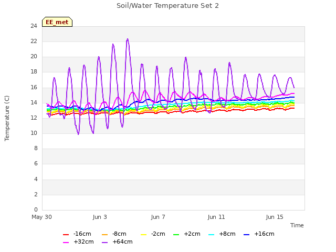Click the 'Time' x-axis title
The height and width of the screenshot is (252, 336).
[297, 225]
